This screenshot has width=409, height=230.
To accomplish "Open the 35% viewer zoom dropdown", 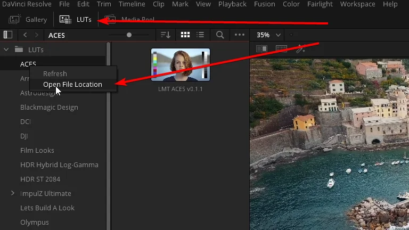I will pyautogui.click(x=268, y=35).
